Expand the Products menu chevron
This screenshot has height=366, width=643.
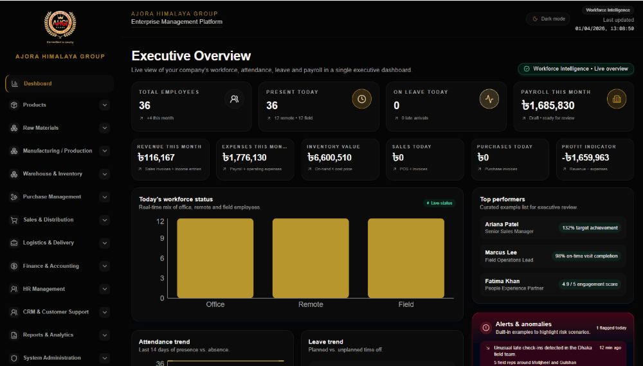tap(105, 105)
